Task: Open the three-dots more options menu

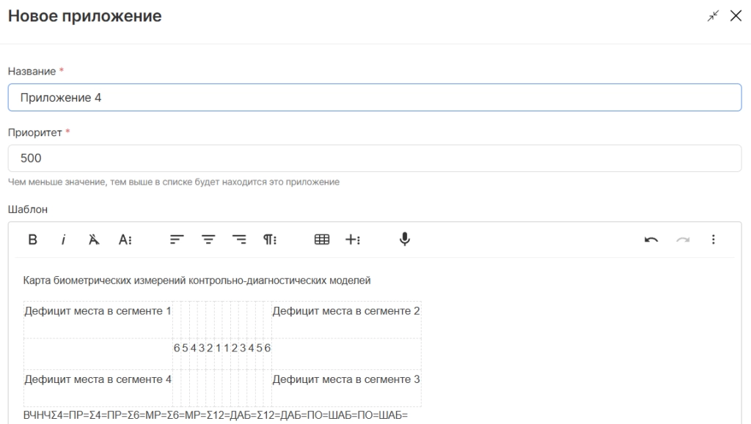Action: click(x=713, y=239)
